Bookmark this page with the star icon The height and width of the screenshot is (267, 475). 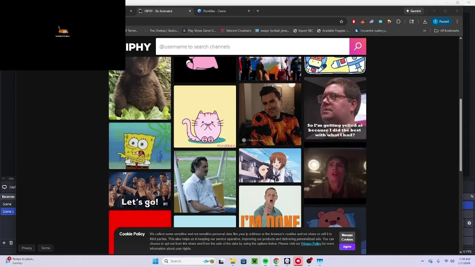click(341, 22)
